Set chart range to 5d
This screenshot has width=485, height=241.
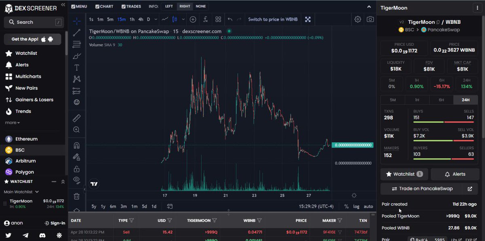(144, 206)
